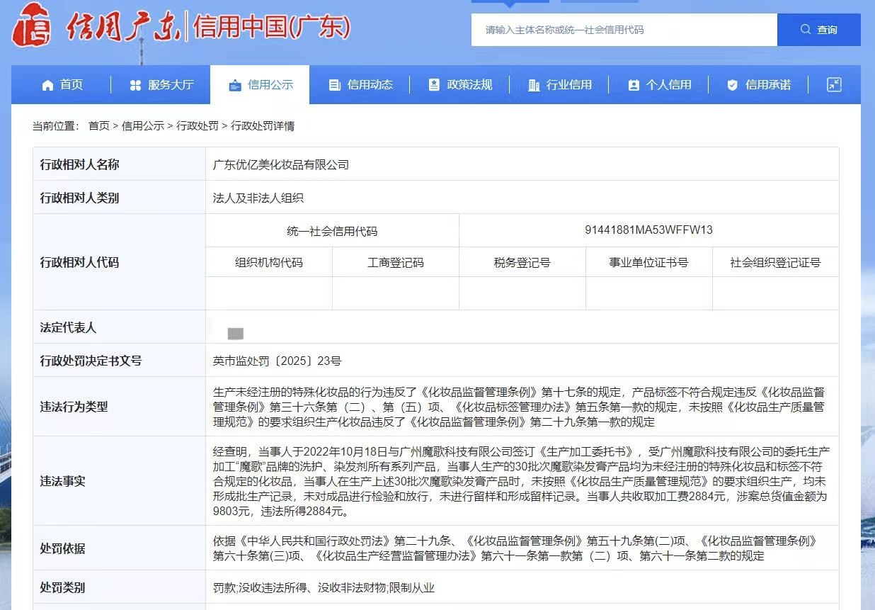
Task: Click the 行政相对人代码 label
Action: pyautogui.click(x=79, y=262)
